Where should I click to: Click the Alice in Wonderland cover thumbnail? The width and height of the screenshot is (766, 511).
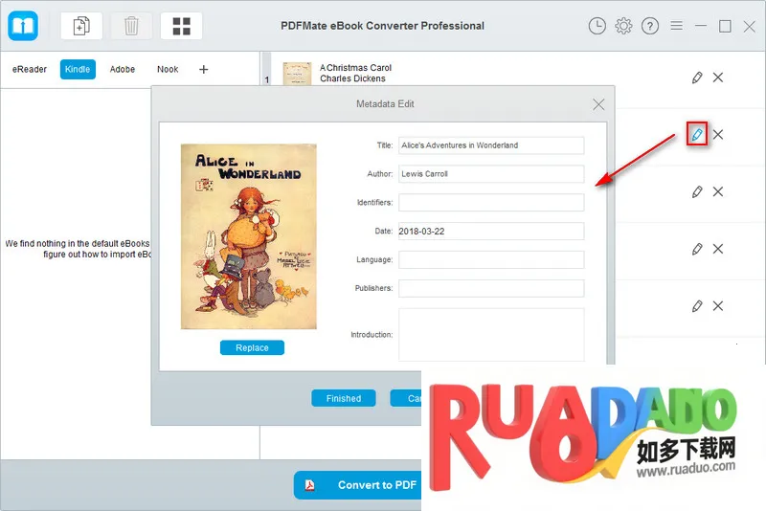(x=249, y=236)
